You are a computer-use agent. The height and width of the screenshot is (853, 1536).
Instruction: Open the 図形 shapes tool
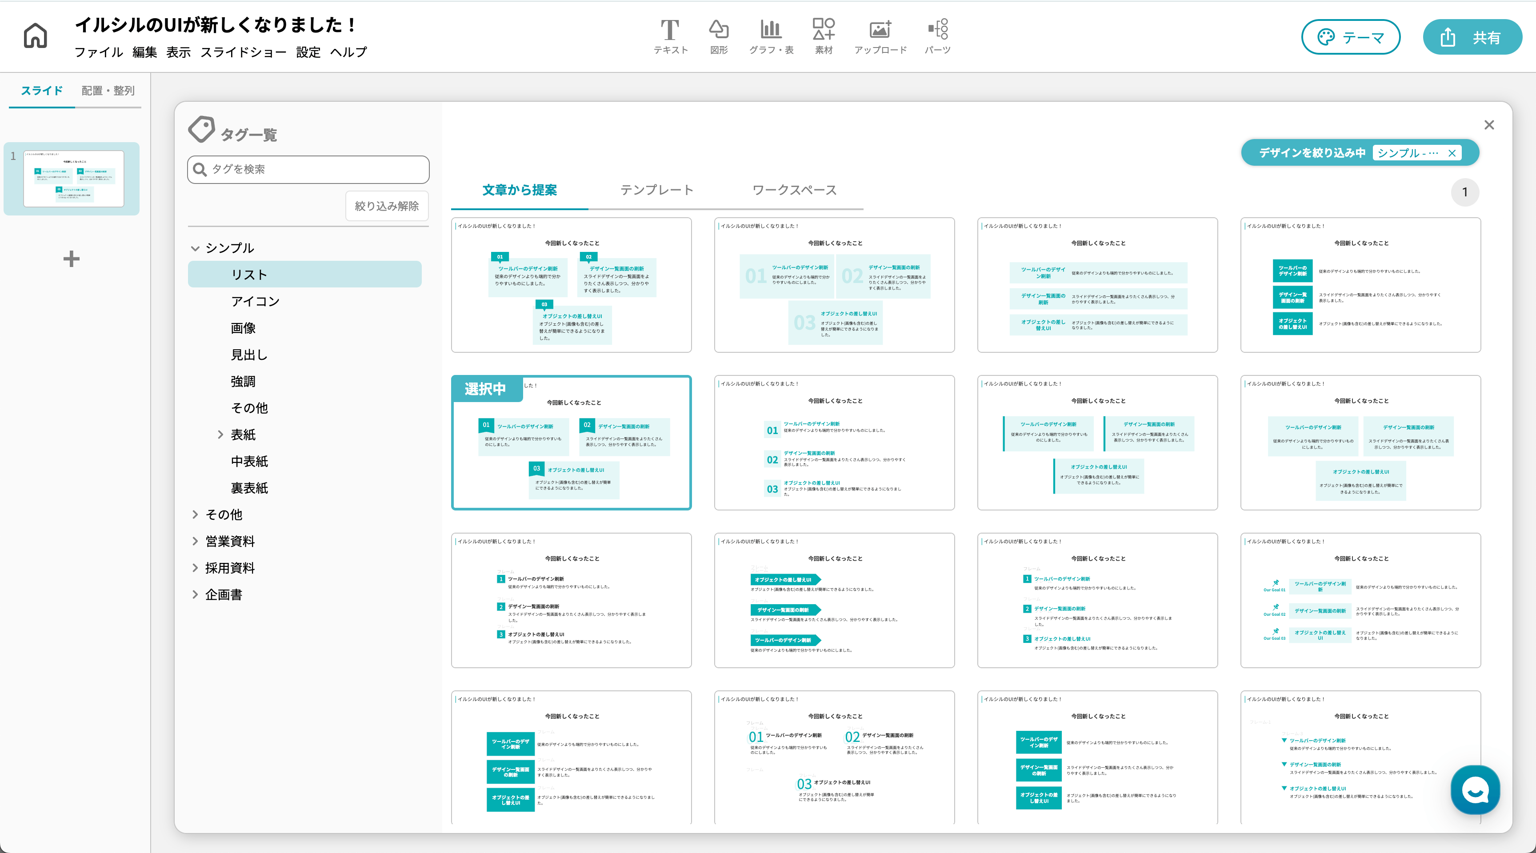(x=719, y=36)
